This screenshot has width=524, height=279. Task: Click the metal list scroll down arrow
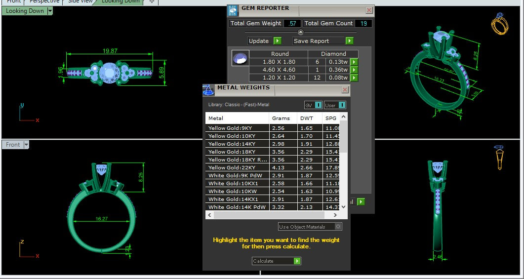(x=344, y=207)
